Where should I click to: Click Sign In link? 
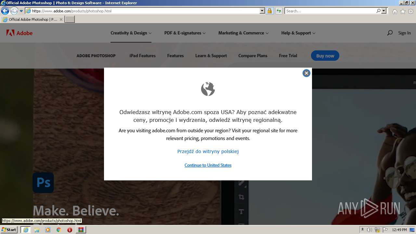[x=404, y=33]
